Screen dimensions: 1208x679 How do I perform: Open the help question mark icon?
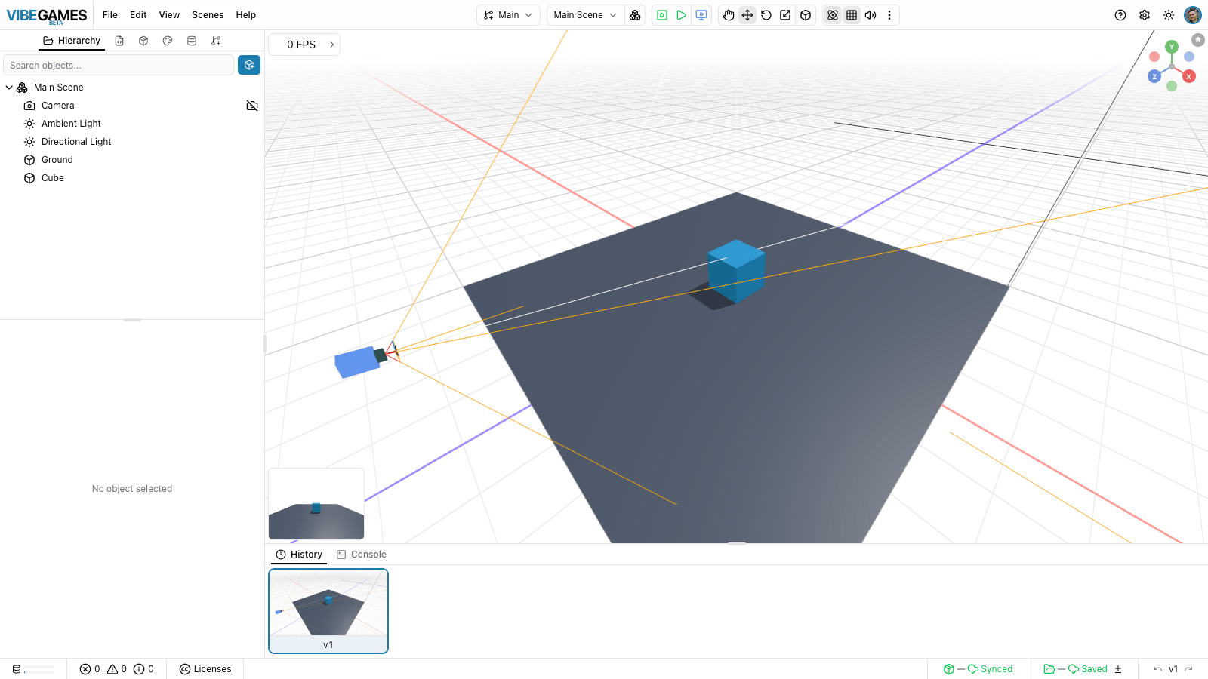(1120, 15)
